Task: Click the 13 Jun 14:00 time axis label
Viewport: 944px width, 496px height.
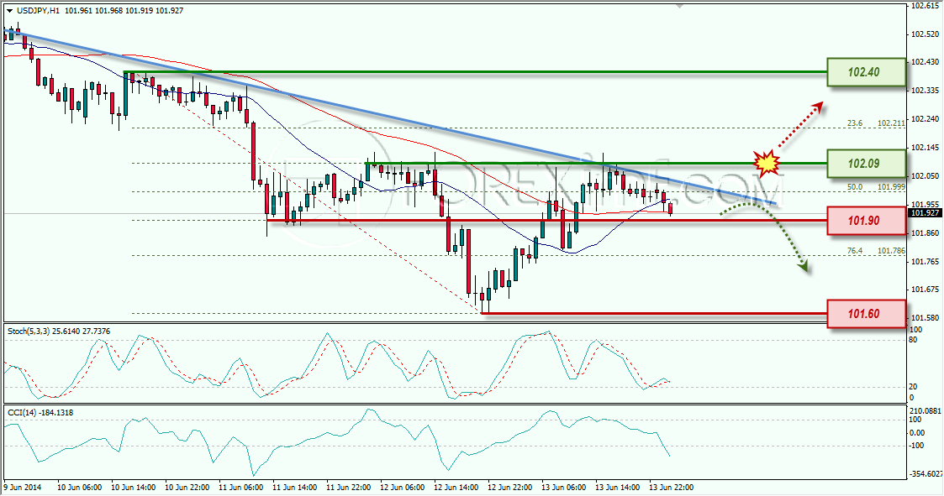Action: (617, 488)
